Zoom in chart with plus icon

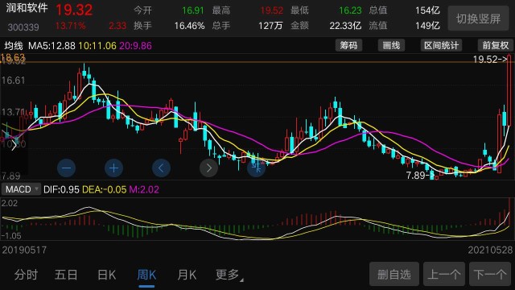[x=113, y=168]
